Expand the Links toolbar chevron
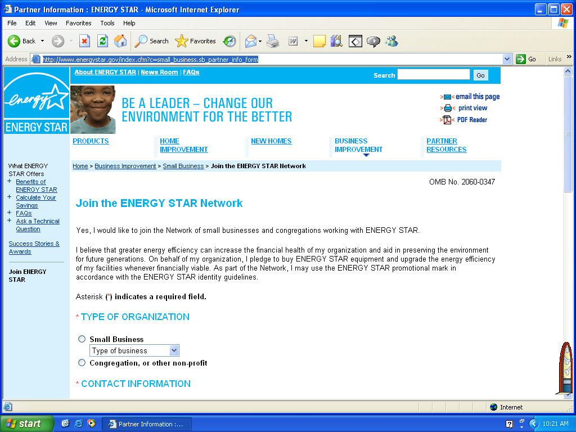Screen dimensions: 576x432 (x=569, y=57)
